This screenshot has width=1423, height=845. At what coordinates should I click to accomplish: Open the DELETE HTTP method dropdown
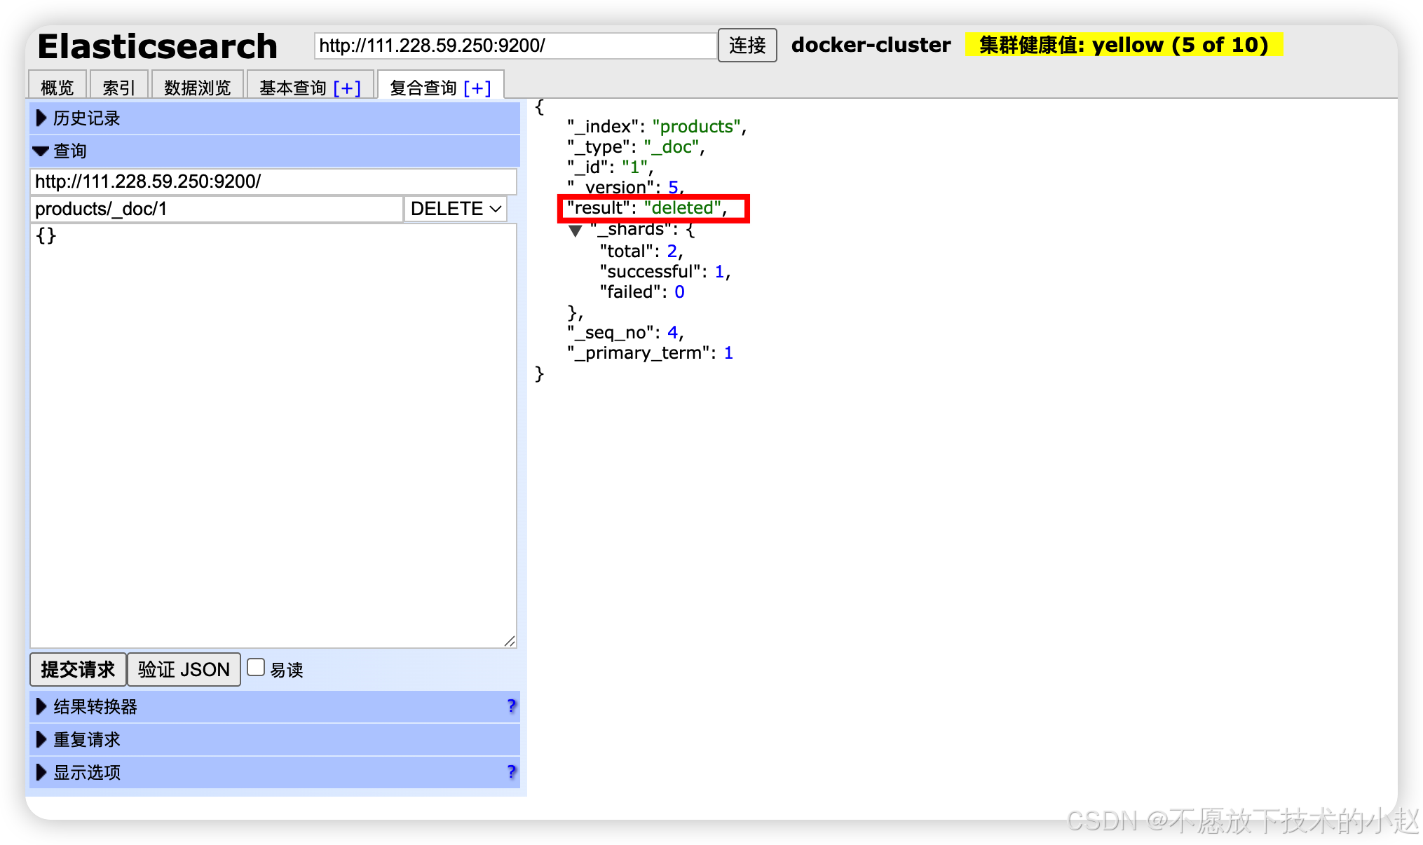coord(456,209)
